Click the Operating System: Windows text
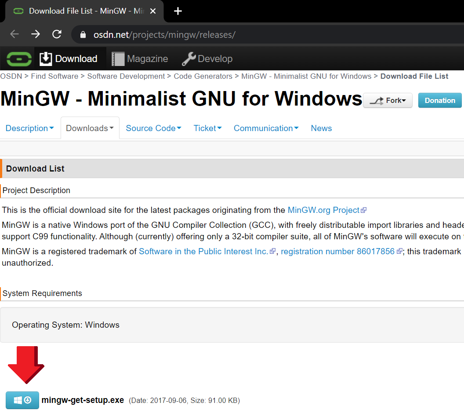464x417 pixels. (65, 325)
